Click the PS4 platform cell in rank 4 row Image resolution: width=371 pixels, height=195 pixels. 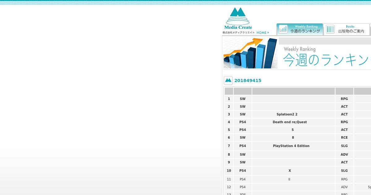[x=243, y=122]
